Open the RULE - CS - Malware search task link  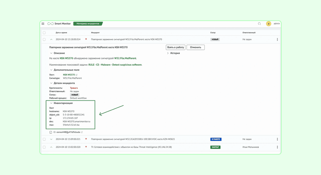(115, 65)
